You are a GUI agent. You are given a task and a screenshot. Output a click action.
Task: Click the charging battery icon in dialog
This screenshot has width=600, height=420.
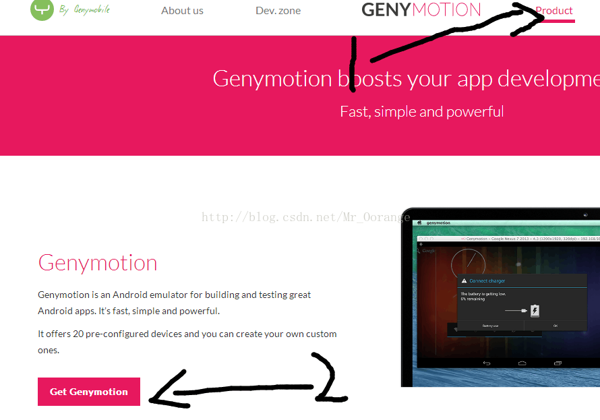535,311
